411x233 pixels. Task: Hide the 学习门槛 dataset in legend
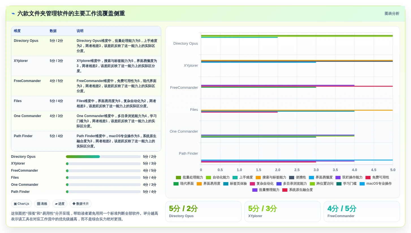[x=347, y=184]
